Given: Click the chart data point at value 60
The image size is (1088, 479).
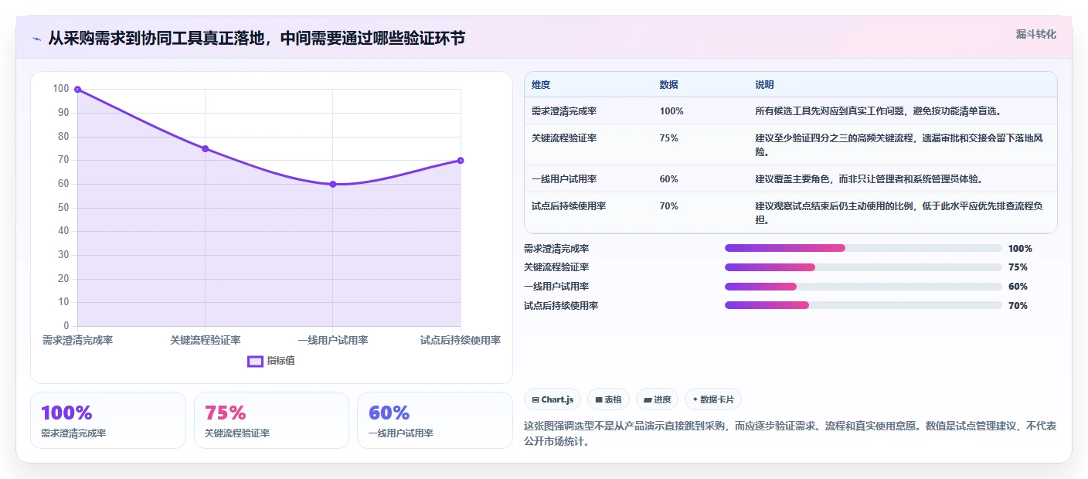Looking at the screenshot, I should [333, 184].
